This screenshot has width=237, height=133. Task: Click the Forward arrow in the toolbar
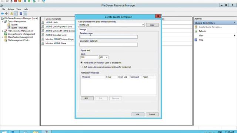tap(6, 14)
